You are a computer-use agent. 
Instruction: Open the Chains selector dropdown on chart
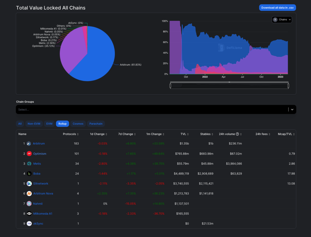pyautogui.click(x=282, y=20)
